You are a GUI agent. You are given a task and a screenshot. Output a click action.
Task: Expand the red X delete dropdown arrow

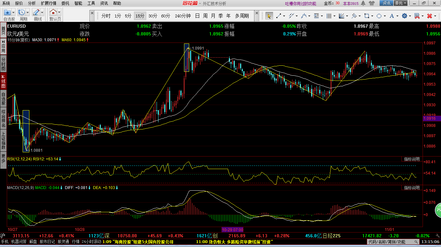(x=435, y=16)
